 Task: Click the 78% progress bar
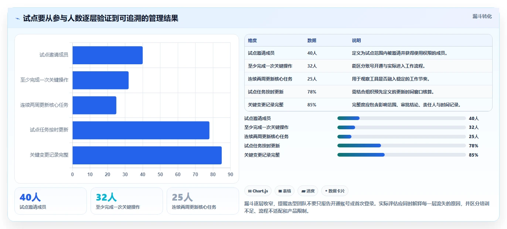401,146
